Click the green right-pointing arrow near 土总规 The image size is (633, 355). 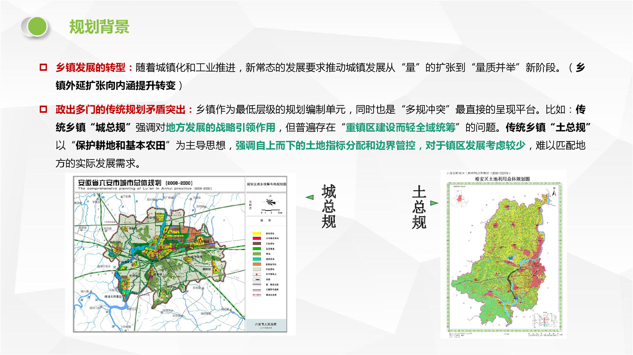pyautogui.click(x=434, y=203)
